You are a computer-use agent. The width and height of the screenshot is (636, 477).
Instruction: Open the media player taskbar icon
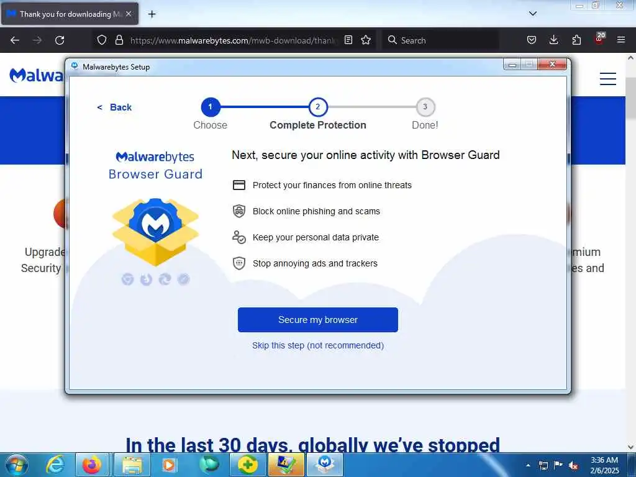coord(169,465)
